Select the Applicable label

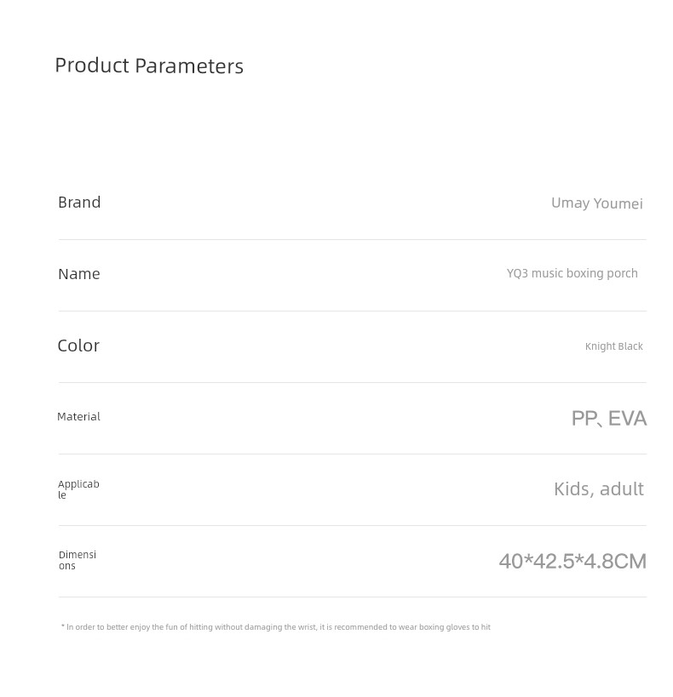pyautogui.click(x=78, y=489)
